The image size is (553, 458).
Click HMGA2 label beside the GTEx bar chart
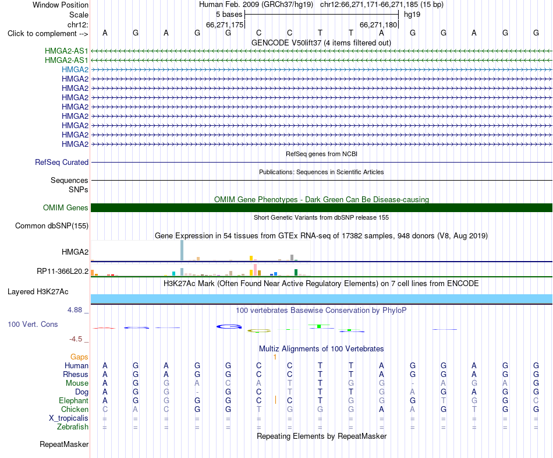[75, 252]
